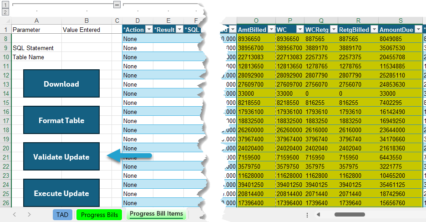Click the 'None' cell in row 8
This screenshot has height=222, width=426.
pos(138,39)
